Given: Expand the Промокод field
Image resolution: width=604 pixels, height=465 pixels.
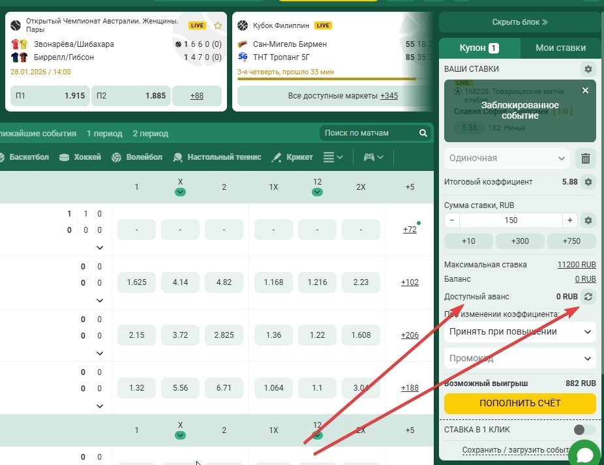Looking at the screenshot, I should [x=520, y=358].
